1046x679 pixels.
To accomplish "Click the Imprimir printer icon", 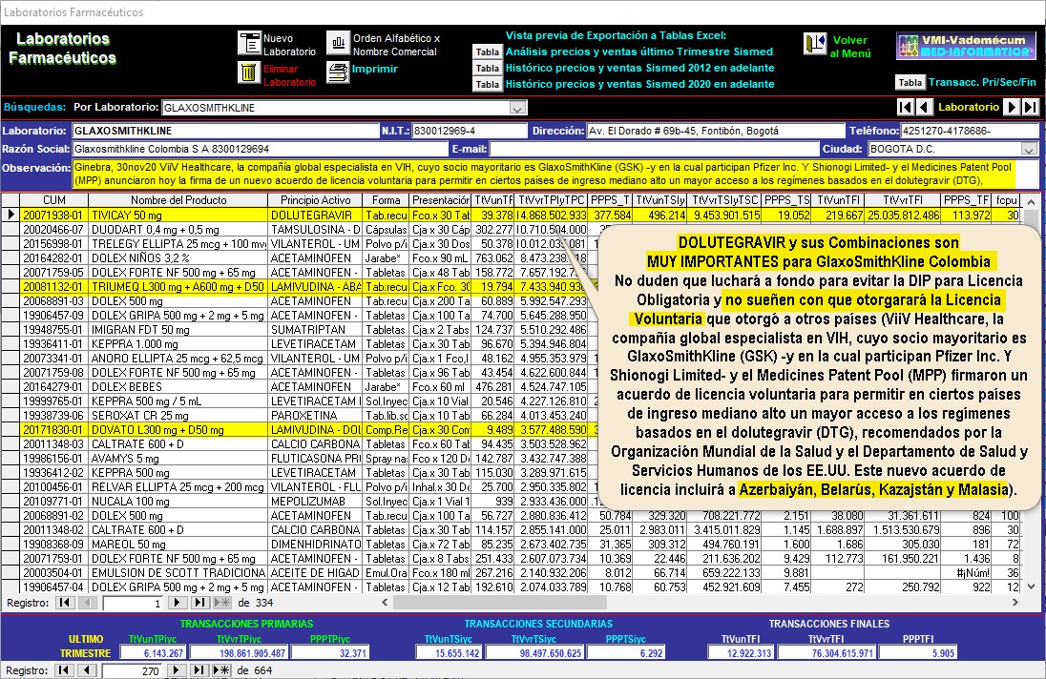I will [x=338, y=72].
